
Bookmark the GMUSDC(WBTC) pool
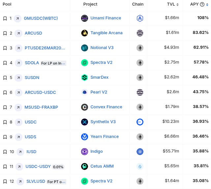pos(5,18)
